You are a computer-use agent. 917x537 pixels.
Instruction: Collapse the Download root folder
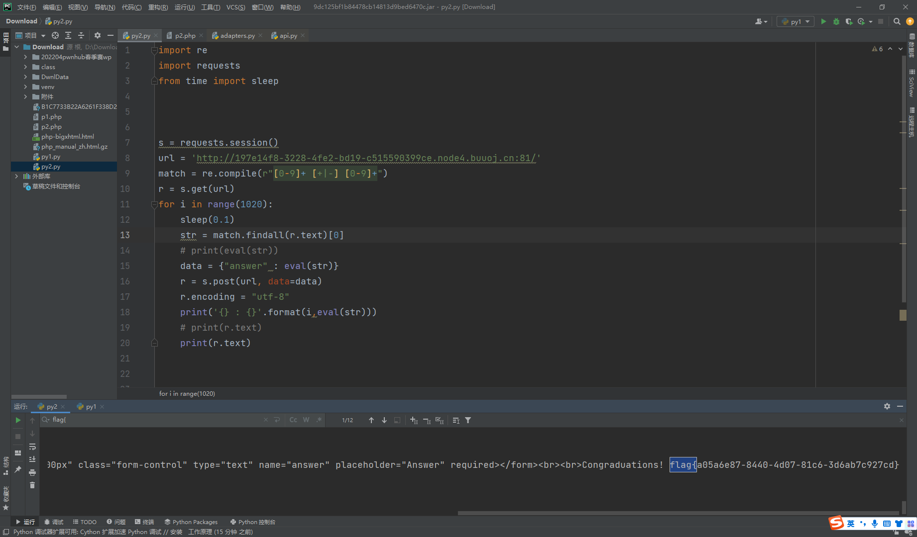click(16, 47)
